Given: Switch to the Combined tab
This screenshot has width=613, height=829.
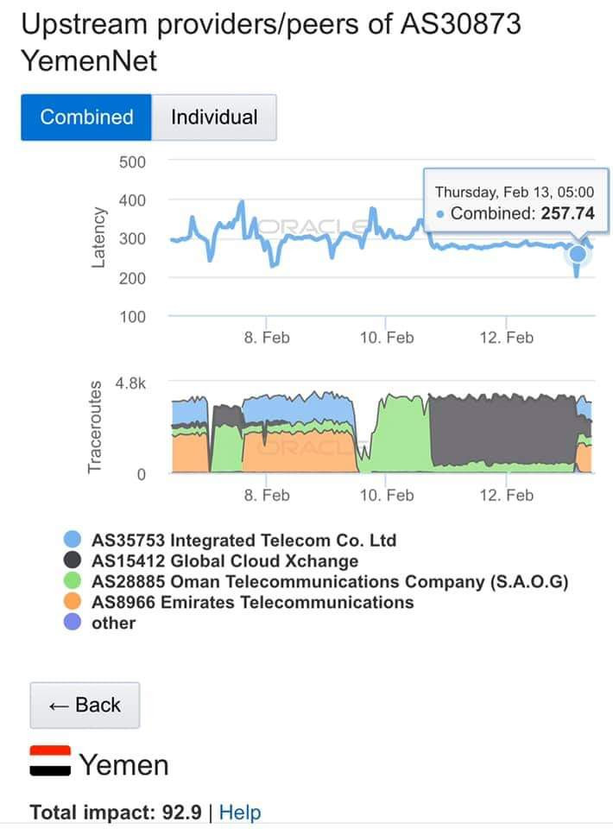Looking at the screenshot, I should [x=86, y=117].
